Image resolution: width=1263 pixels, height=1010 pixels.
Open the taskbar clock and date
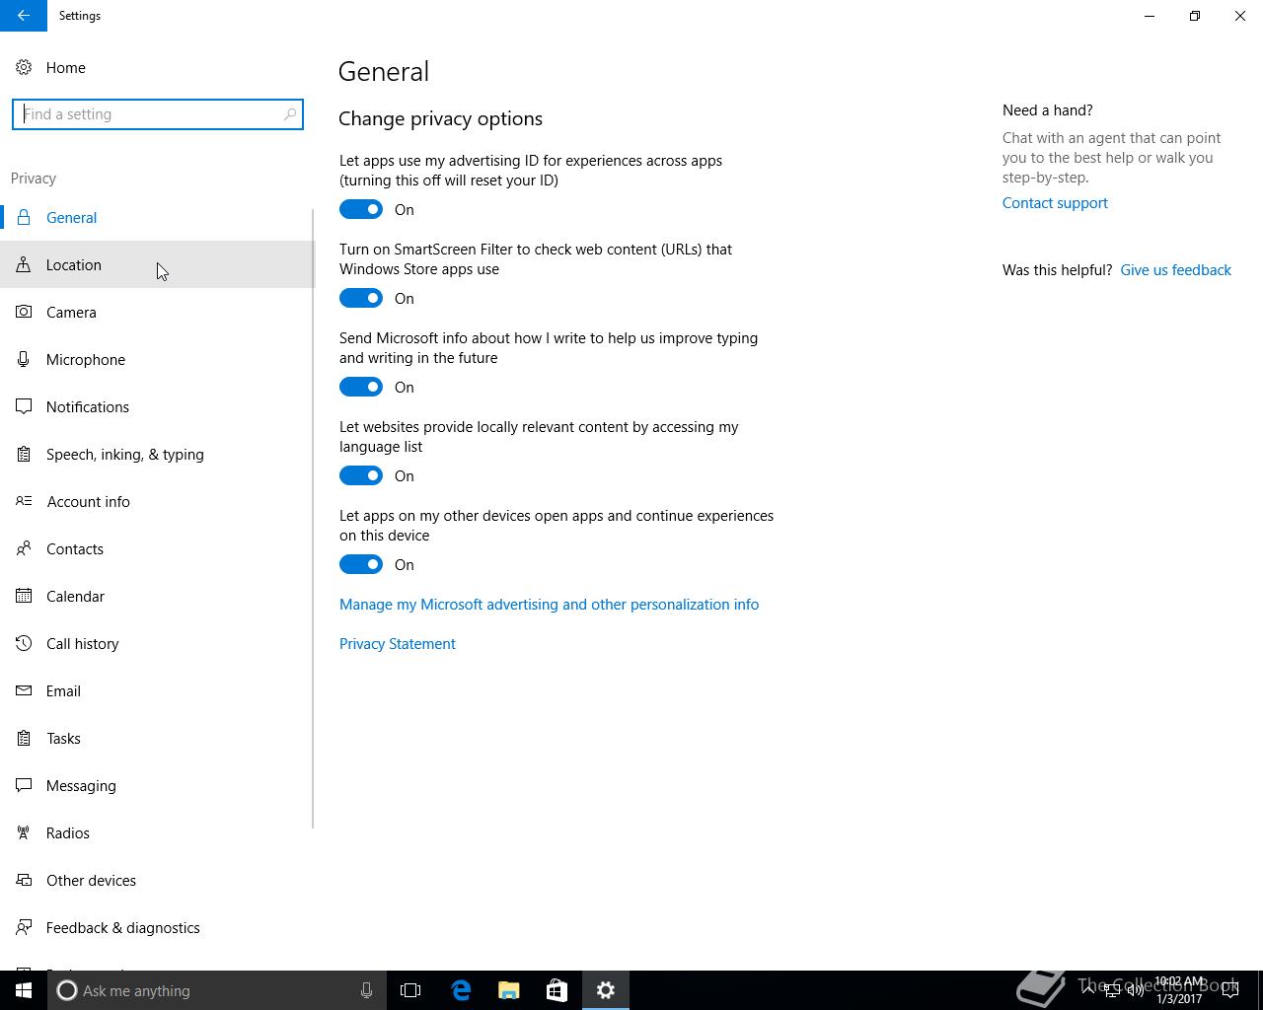1179,990
